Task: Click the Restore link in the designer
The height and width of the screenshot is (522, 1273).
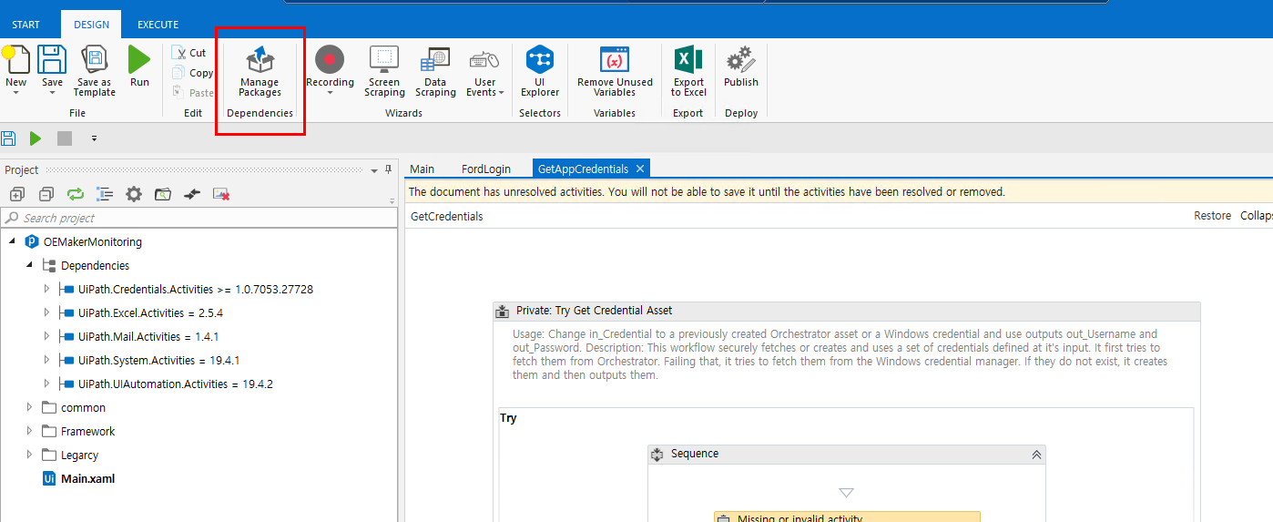Action: 1212,216
